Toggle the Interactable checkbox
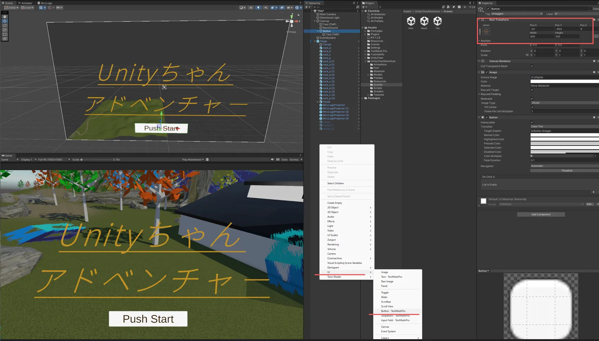This screenshot has width=599, height=341. [532, 122]
